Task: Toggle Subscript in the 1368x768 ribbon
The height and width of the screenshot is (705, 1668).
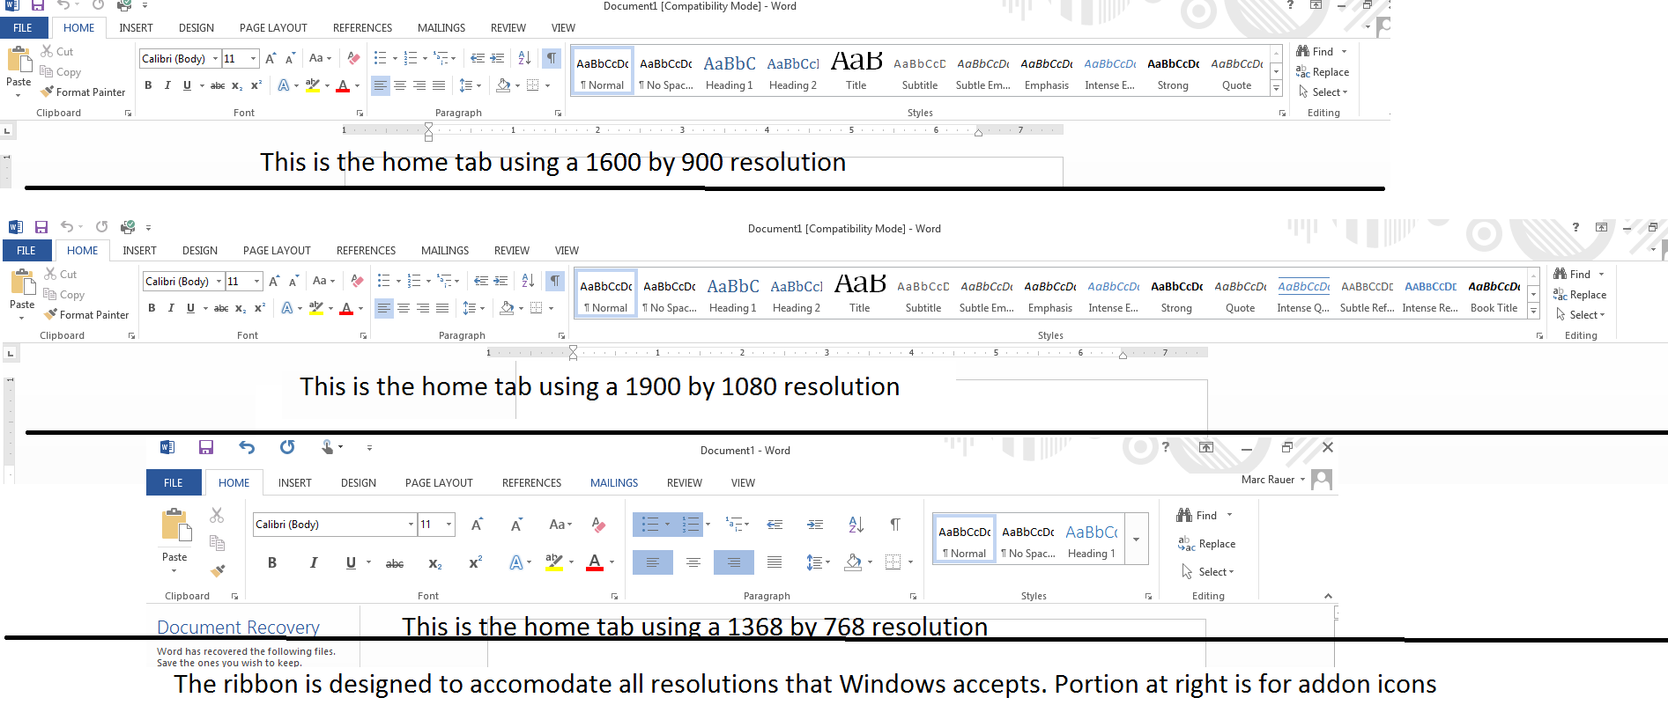Action: [x=435, y=563]
